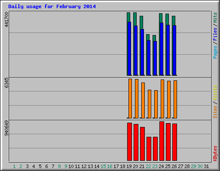The height and width of the screenshot is (171, 220).
Task: Click the orange Sites bar for day 21
Action: [x=143, y=100]
